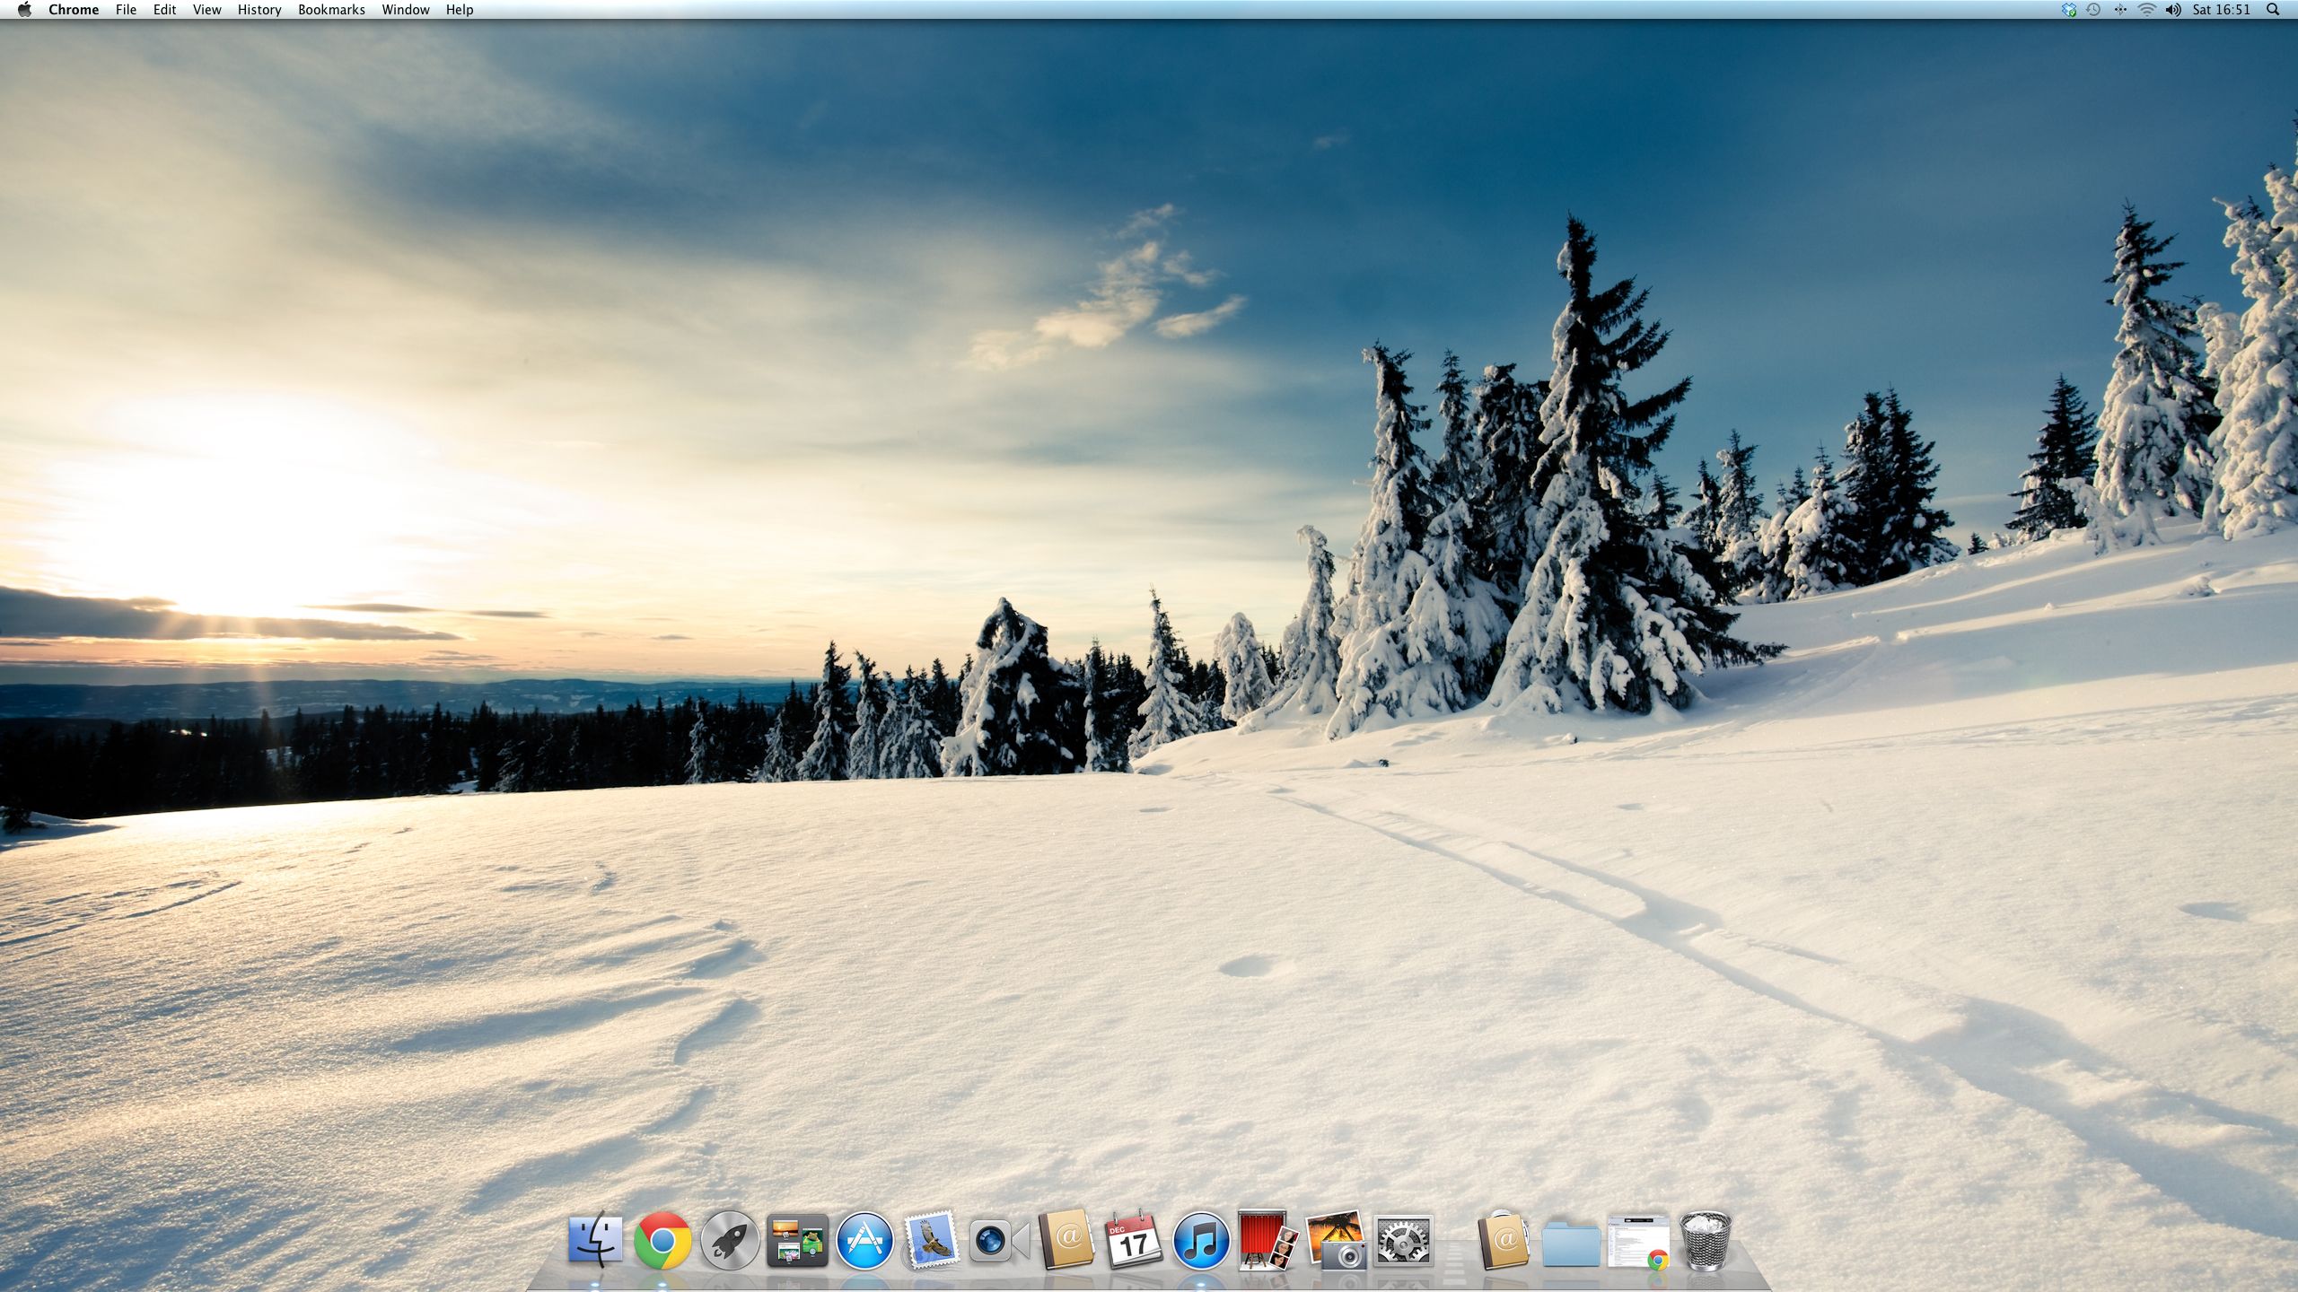Open the App Store dock icon
This screenshot has width=2298, height=1292.
click(864, 1241)
